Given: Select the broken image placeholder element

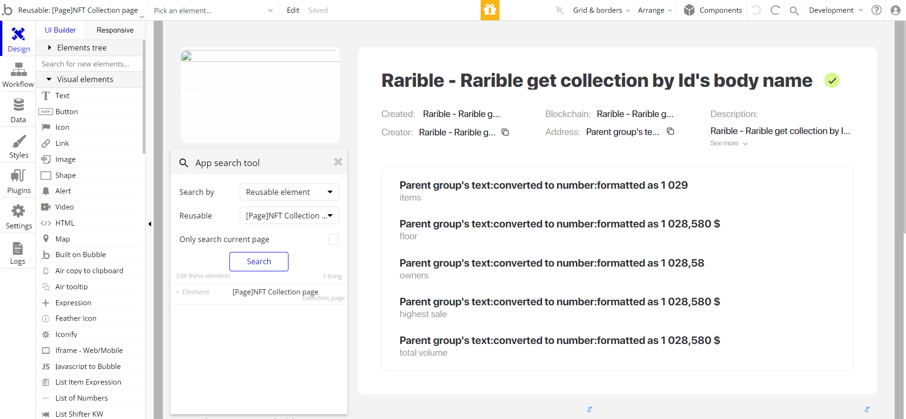Looking at the screenshot, I should (x=260, y=95).
